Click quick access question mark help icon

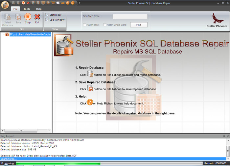coord(68,3)
